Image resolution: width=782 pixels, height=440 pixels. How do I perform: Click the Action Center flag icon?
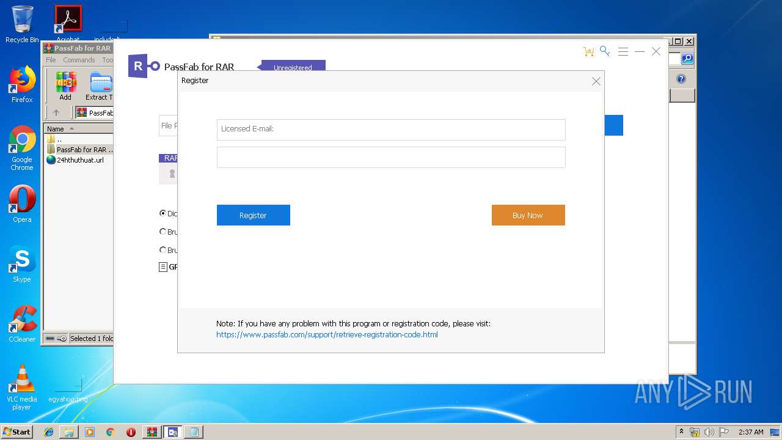tap(724, 432)
